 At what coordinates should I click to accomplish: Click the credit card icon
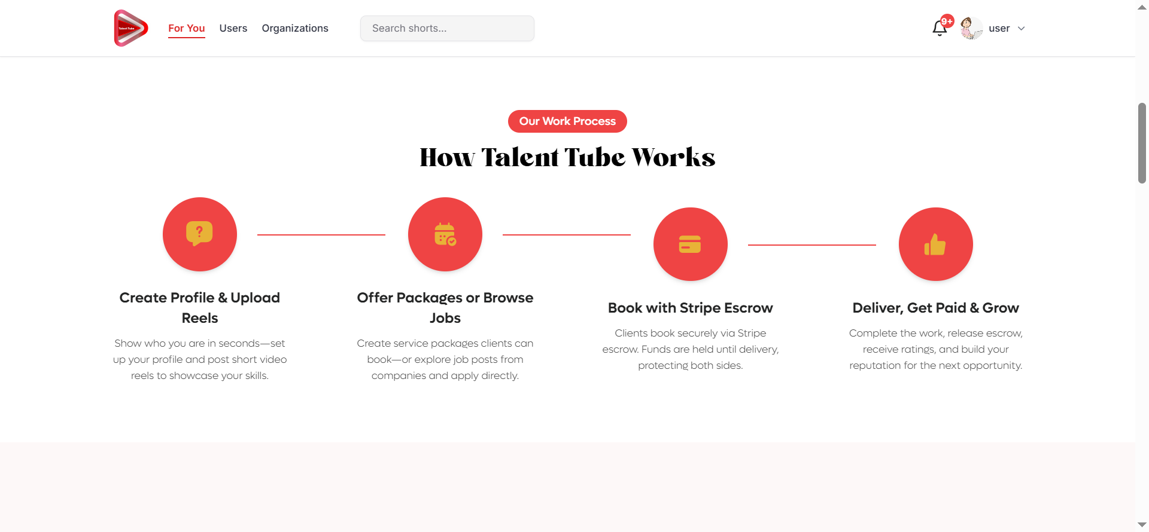pyautogui.click(x=690, y=244)
